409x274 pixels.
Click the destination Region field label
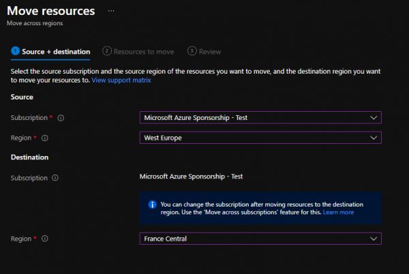21,239
